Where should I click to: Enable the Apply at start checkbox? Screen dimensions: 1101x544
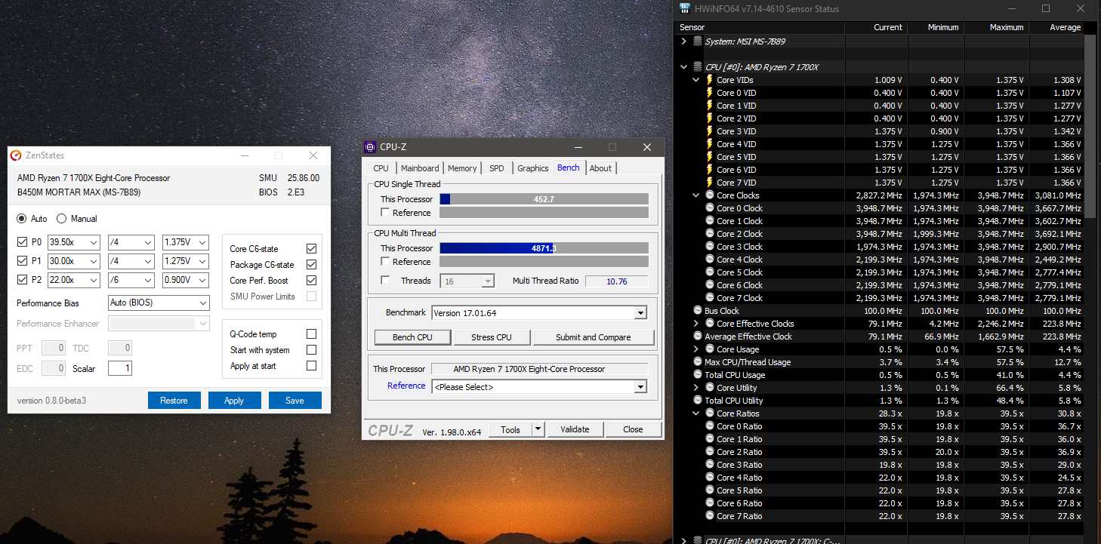[311, 366]
